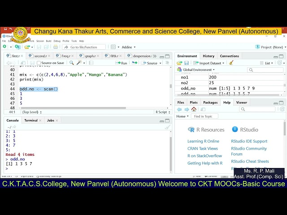This screenshot has width=287, height=215.
Task: Click the clear console broom icon
Action: pyautogui.click(x=167, y=127)
